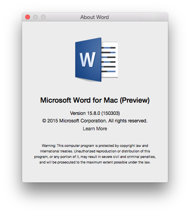The width and height of the screenshot is (190, 214).
Task: Click the 'About Word' window title
Action: [95, 17]
